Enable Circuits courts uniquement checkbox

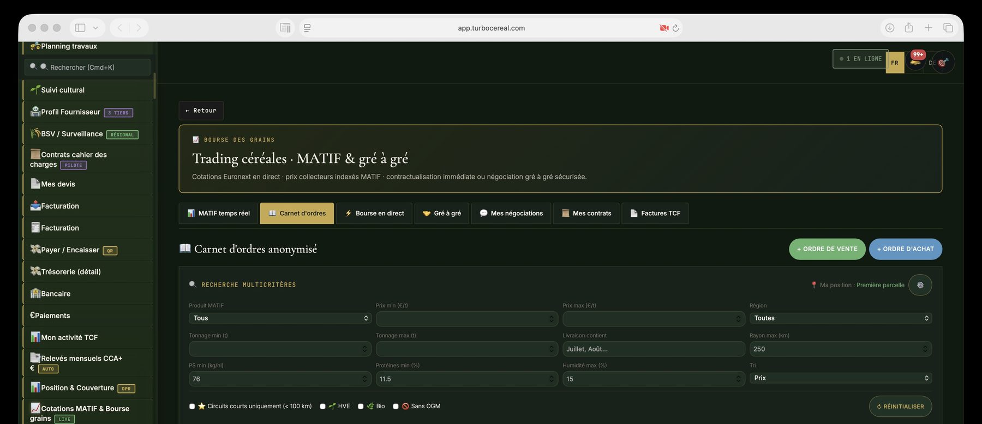(192, 407)
